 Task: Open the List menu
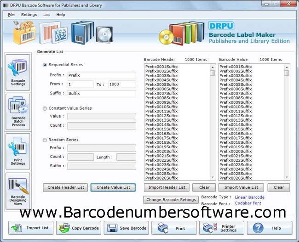pos(46,15)
